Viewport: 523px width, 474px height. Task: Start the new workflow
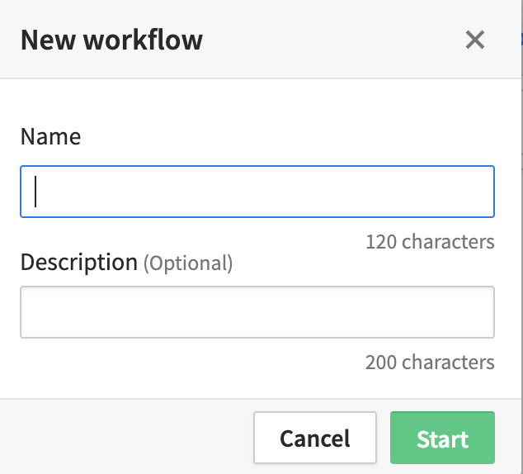442,438
